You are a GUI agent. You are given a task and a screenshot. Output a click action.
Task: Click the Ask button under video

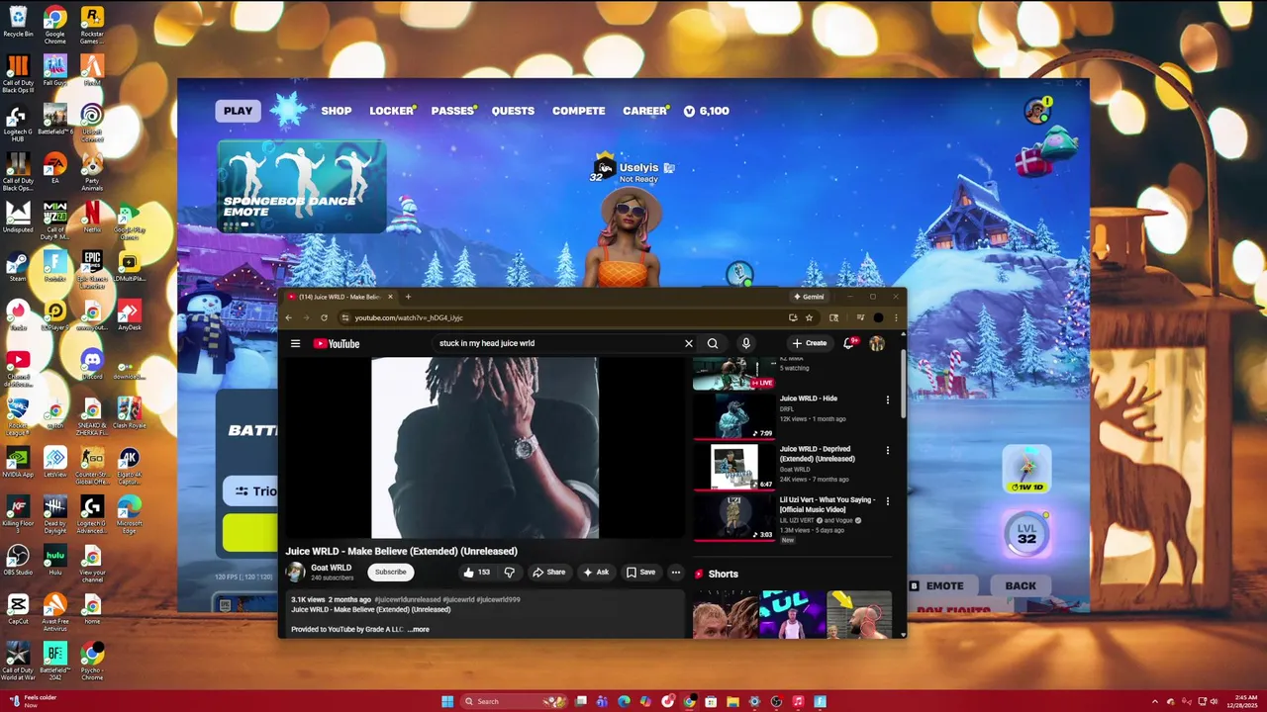[596, 572]
